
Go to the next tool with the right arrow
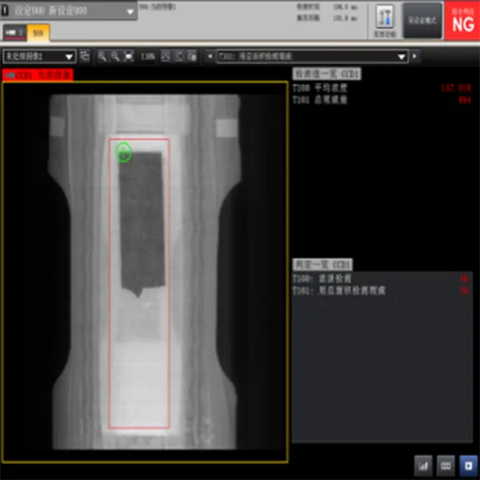point(414,56)
